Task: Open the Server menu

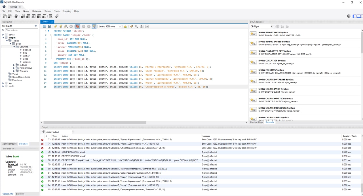Action: coord(48,11)
